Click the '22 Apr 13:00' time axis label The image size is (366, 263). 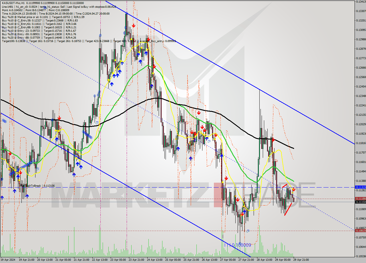100,260
